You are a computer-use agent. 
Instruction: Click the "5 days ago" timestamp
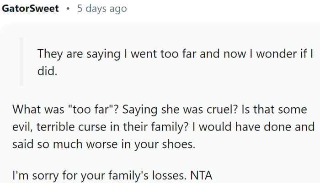(x=102, y=9)
